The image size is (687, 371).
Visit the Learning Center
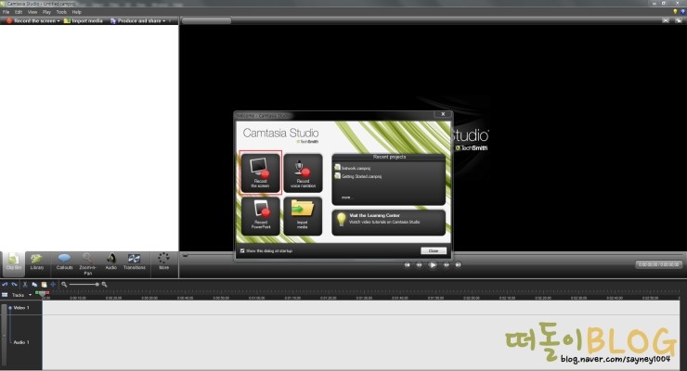point(389,223)
